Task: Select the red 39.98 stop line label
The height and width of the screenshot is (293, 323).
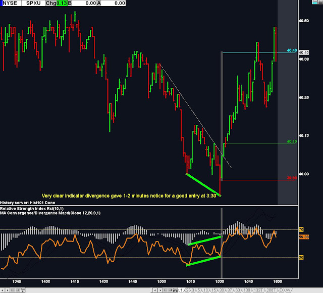Action: coord(292,178)
